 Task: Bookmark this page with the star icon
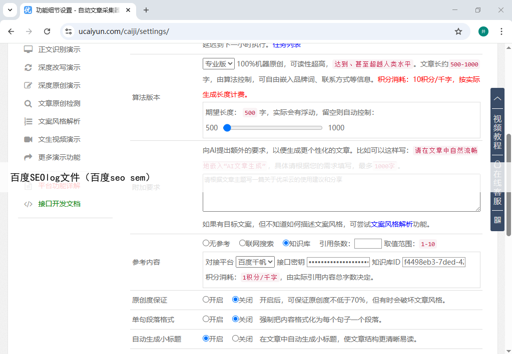point(458,31)
